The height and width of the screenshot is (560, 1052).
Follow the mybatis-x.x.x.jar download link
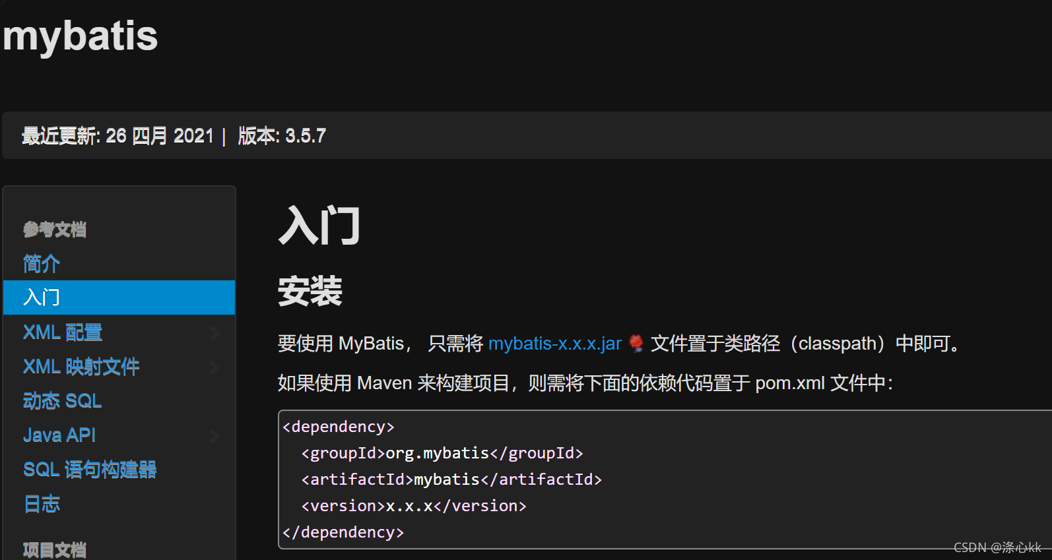[x=555, y=344]
